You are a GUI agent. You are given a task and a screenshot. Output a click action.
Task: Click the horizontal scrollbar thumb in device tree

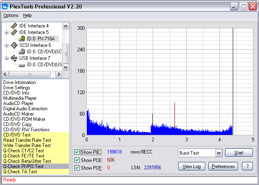29,74
